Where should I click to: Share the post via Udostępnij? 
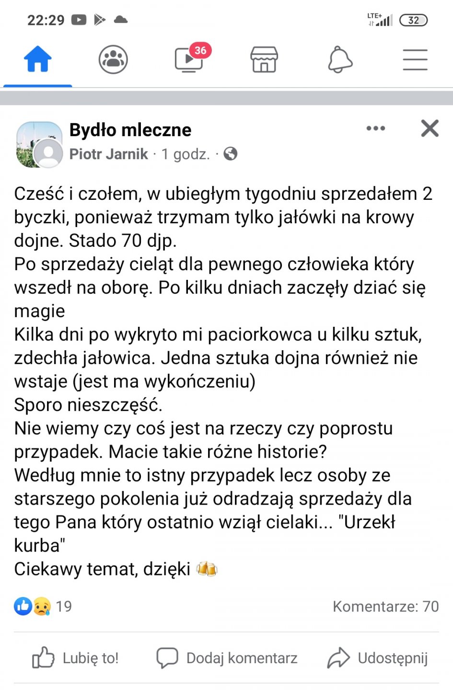(378, 658)
